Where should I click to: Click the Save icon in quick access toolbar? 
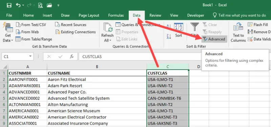tap(9, 5)
